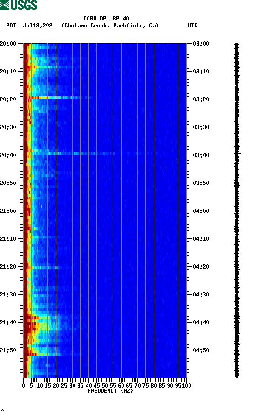The width and height of the screenshot is (257, 415).
Task: Click the '03:30' UTC time label
Action: 201,127
